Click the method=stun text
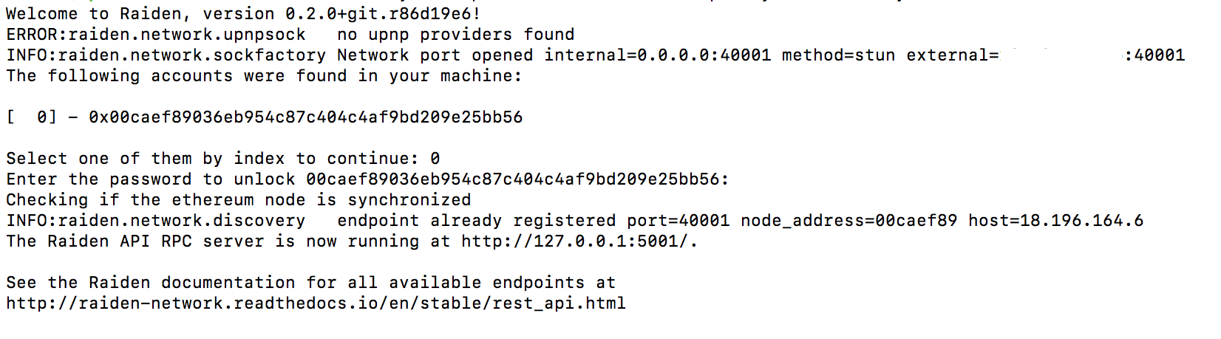This screenshot has width=1221, height=339. pos(838,55)
